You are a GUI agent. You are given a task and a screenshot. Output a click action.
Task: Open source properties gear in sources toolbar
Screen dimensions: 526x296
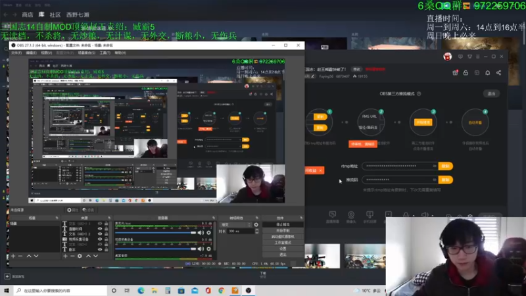pyautogui.click(x=80, y=256)
